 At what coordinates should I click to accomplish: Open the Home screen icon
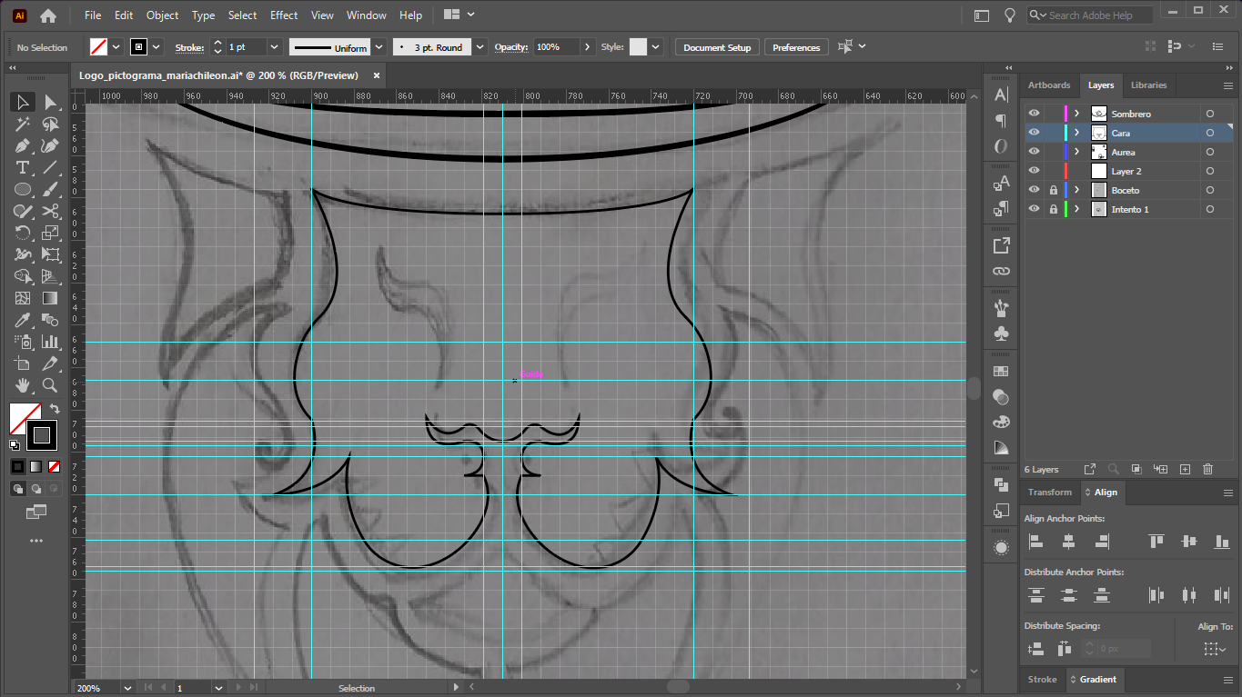(48, 15)
